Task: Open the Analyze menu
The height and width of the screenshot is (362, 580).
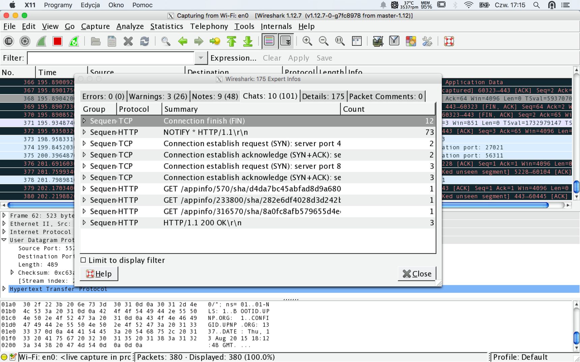Action: coord(130,26)
